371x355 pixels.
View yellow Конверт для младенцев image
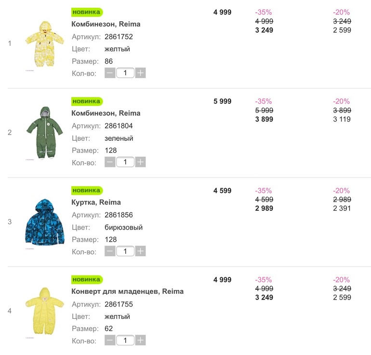[44, 312]
